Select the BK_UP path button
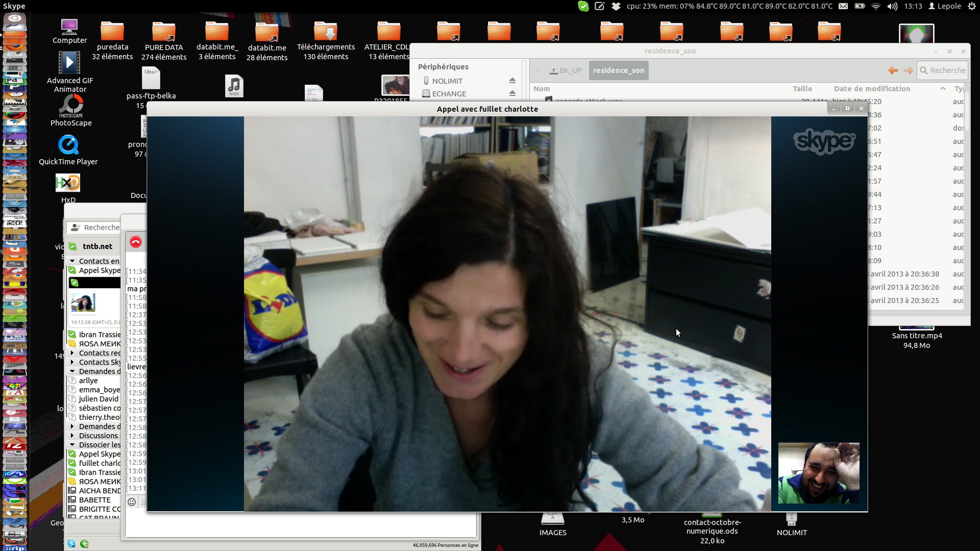 click(566, 70)
